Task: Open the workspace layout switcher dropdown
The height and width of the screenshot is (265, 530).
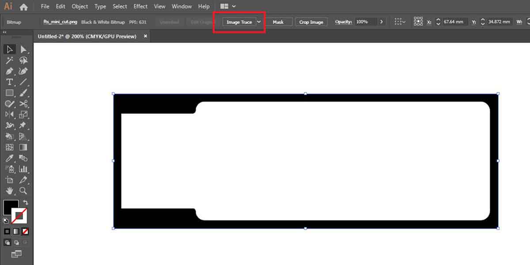Action: pyautogui.click(x=228, y=7)
